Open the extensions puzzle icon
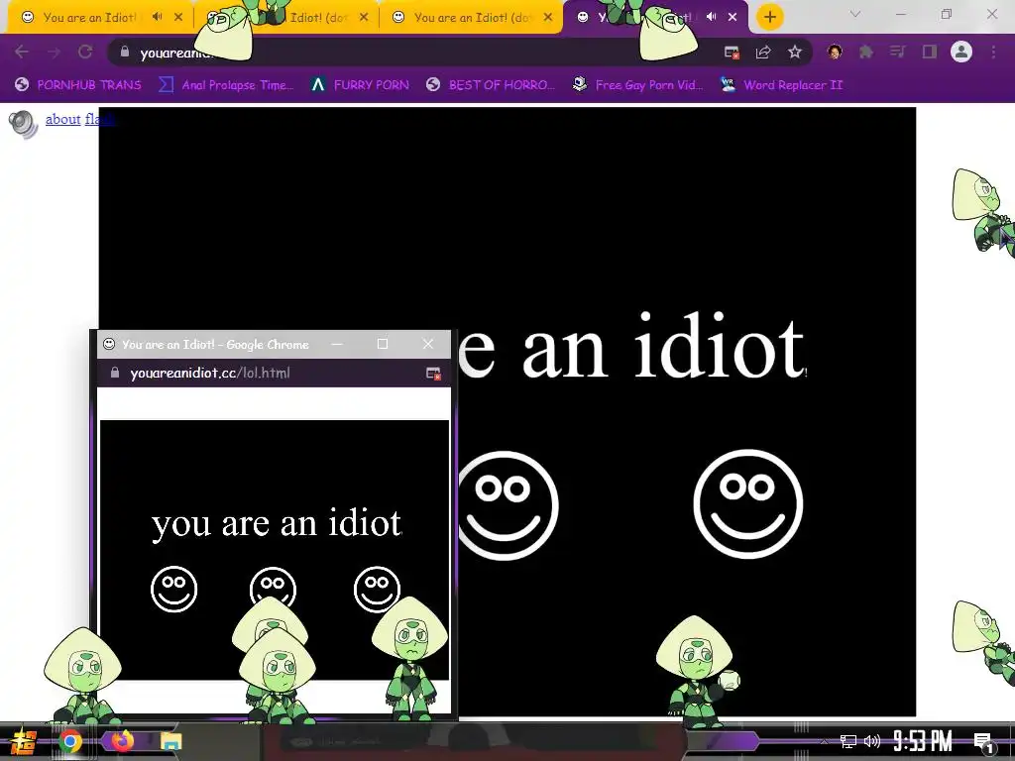The width and height of the screenshot is (1015, 761). pos(866,52)
